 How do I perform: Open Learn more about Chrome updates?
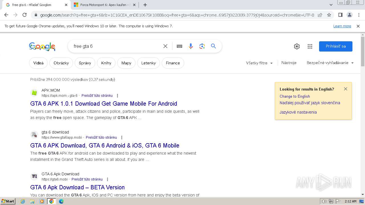click(x=342, y=26)
